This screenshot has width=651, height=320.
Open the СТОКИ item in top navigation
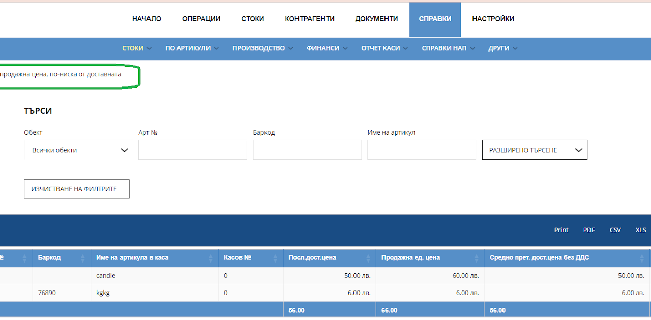pyautogui.click(x=252, y=19)
